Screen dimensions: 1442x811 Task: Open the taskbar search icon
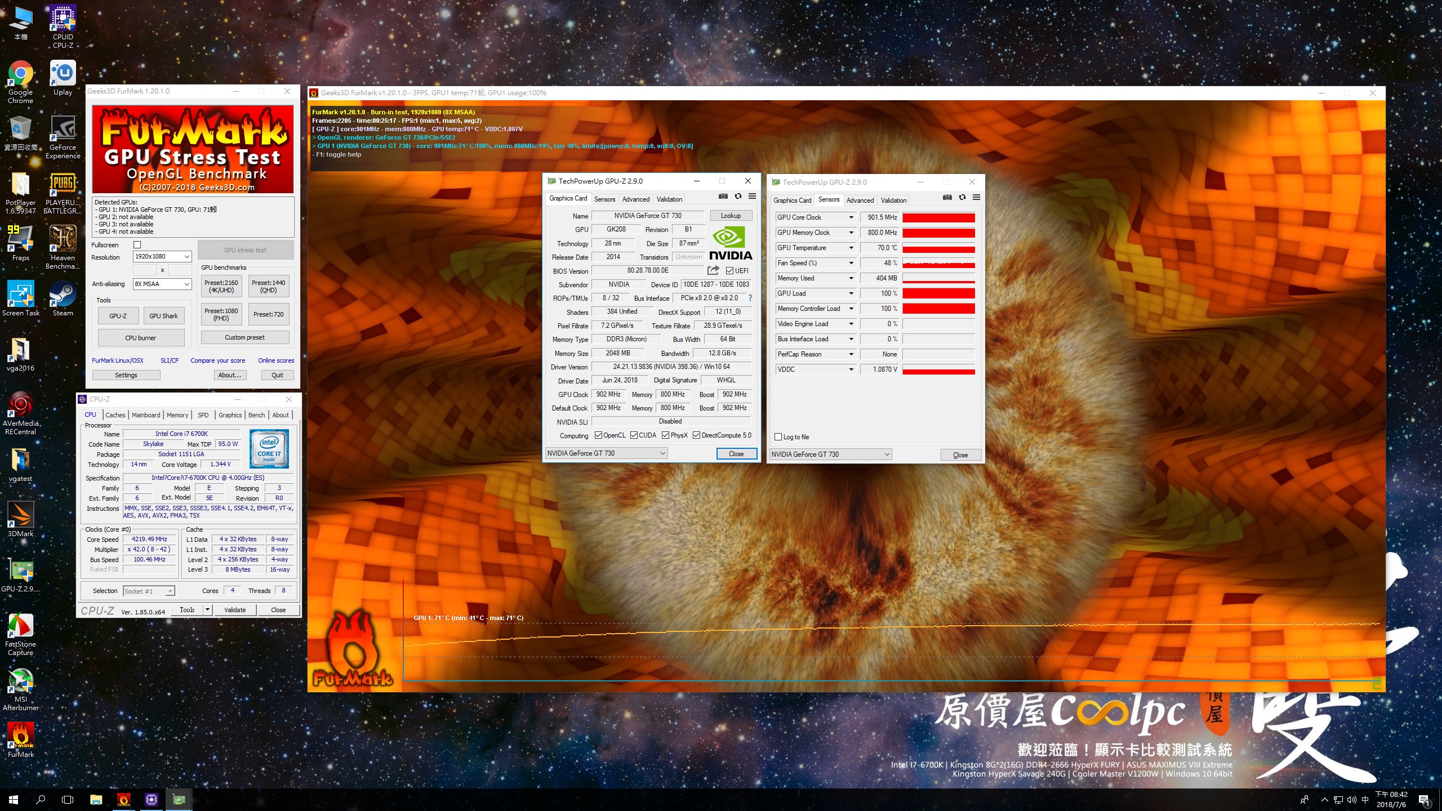41,799
